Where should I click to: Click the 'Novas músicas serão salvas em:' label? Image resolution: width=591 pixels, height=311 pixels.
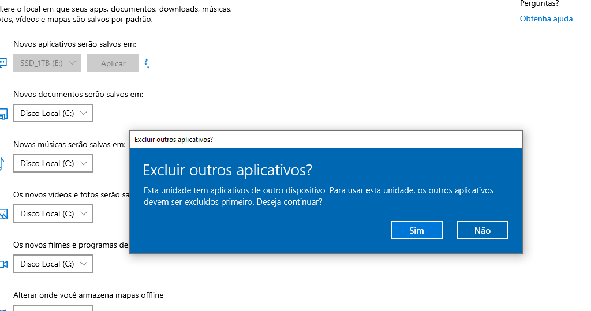pos(69,144)
